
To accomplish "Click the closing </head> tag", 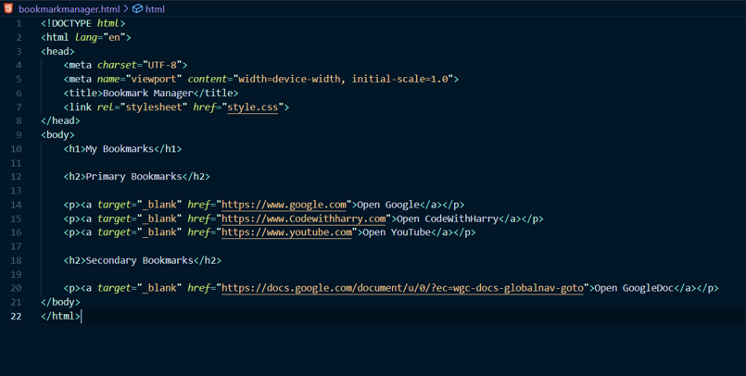I will [60, 120].
